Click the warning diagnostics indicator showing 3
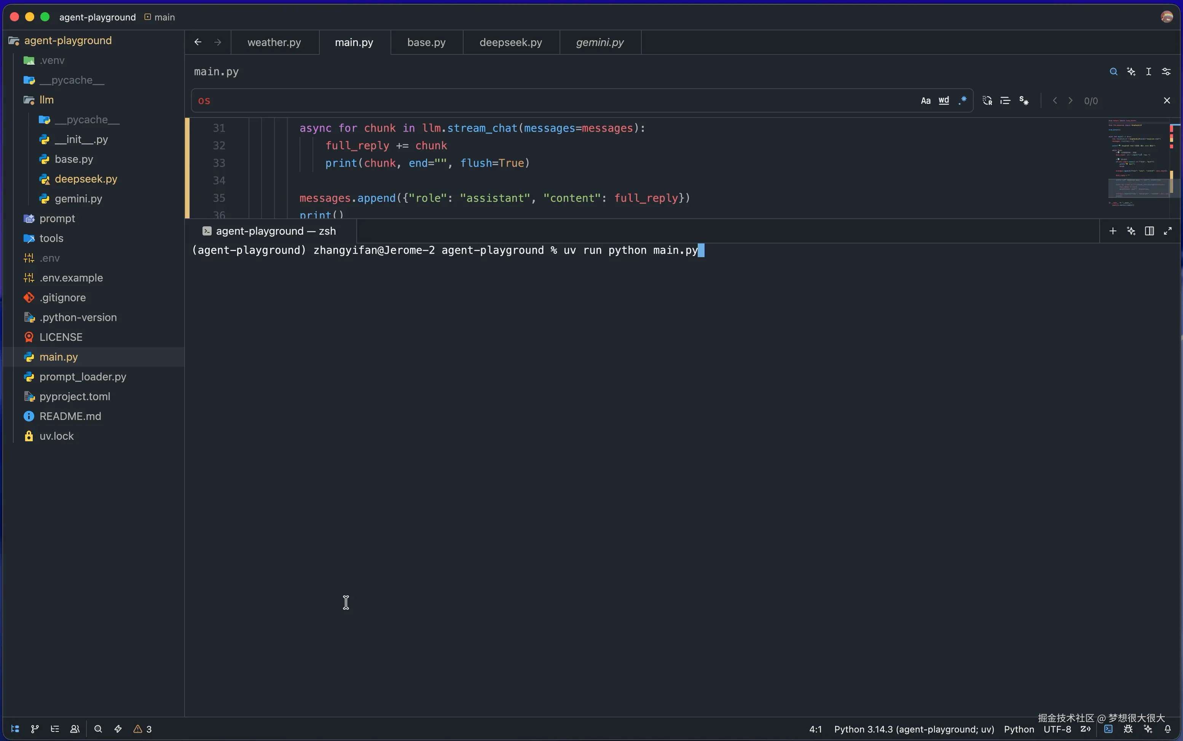 [143, 729]
